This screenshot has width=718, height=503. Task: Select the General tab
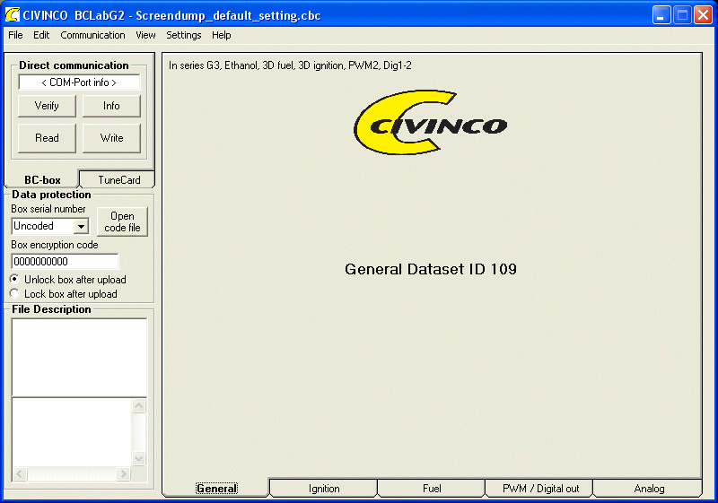click(216, 489)
